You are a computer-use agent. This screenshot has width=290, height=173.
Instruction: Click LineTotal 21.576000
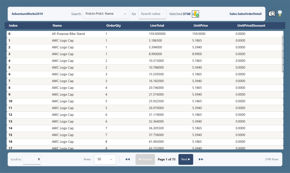point(156,95)
